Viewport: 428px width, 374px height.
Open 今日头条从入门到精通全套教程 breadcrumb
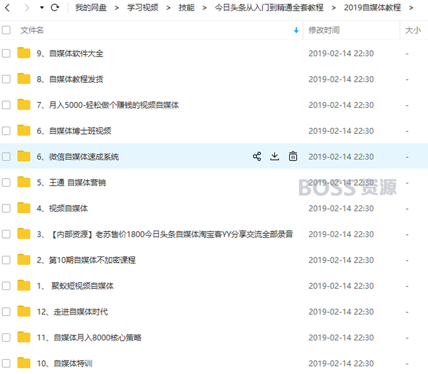click(x=269, y=7)
